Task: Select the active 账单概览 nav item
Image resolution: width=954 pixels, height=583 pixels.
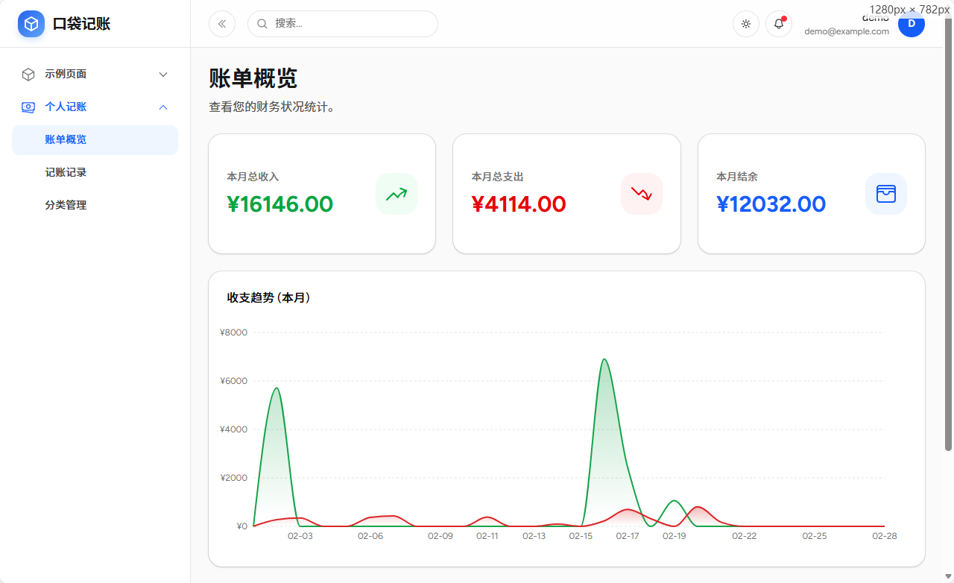Action: tap(66, 139)
